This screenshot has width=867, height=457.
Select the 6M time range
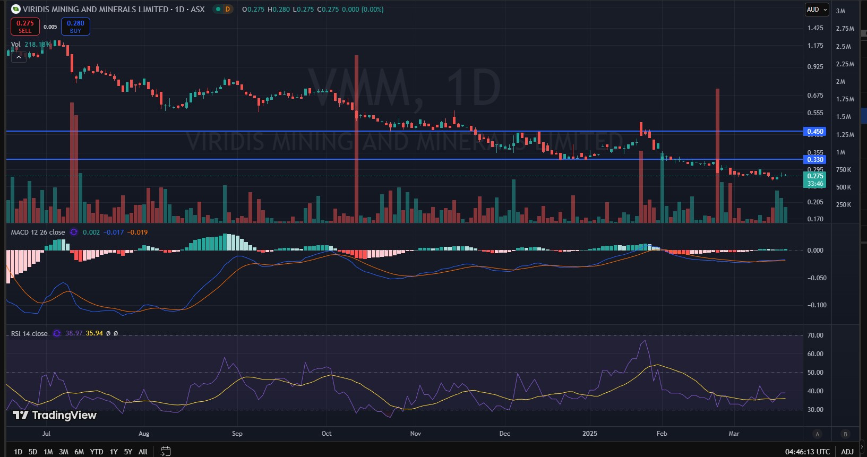(79, 452)
